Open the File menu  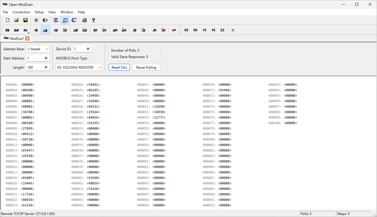point(5,12)
